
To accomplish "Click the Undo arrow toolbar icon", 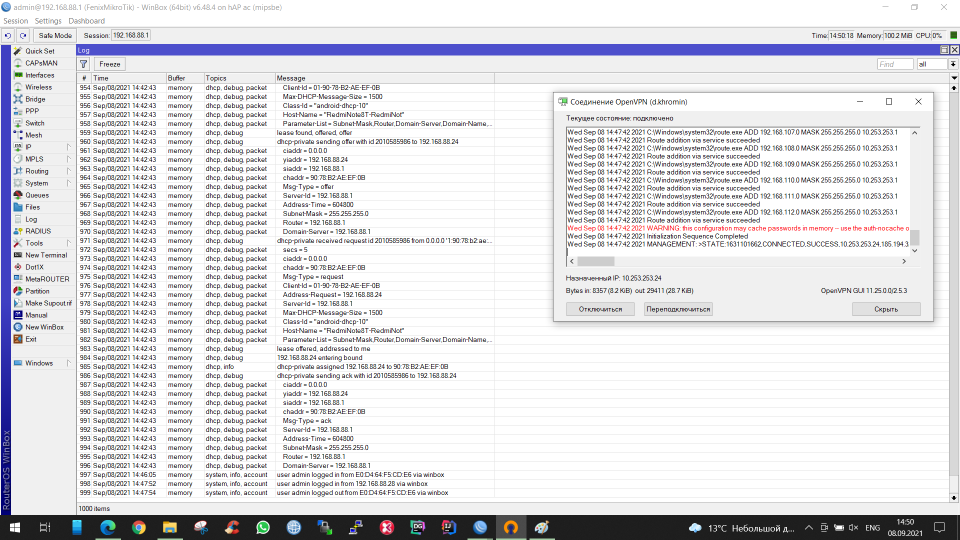I will click(7, 35).
